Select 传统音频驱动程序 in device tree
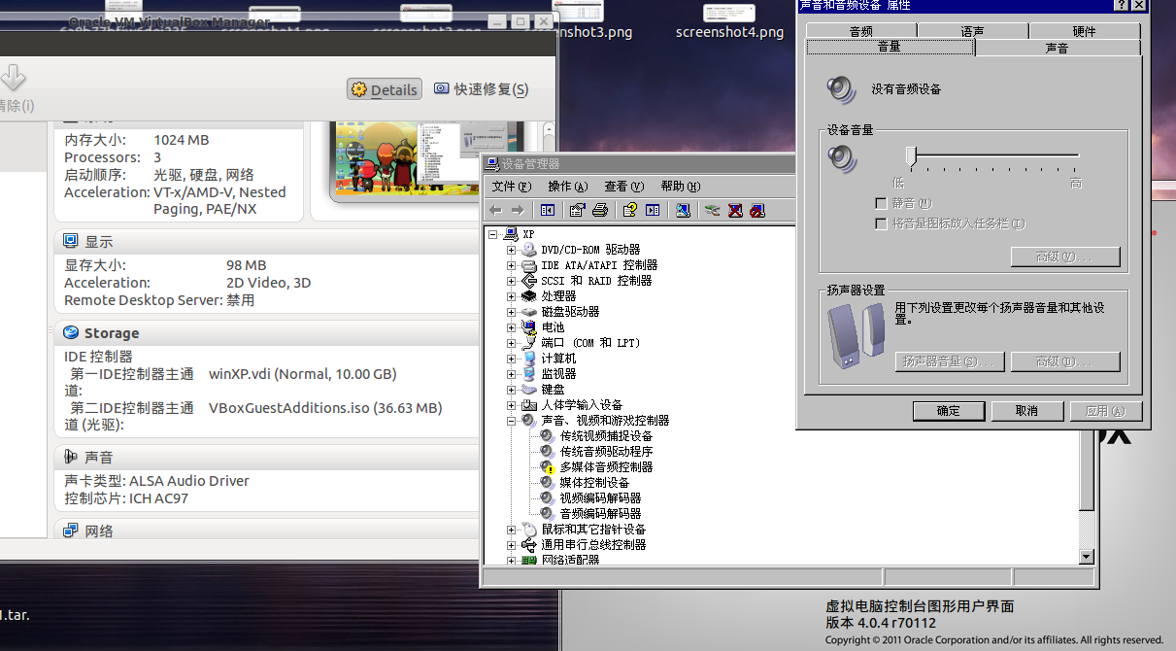 [606, 452]
